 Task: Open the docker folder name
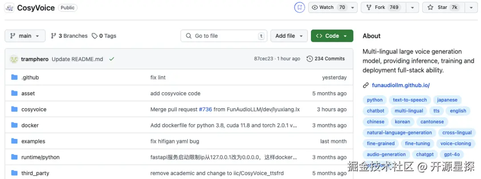coord(30,126)
